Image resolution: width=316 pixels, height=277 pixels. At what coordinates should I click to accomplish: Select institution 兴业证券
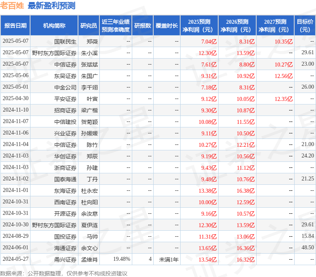65,134
